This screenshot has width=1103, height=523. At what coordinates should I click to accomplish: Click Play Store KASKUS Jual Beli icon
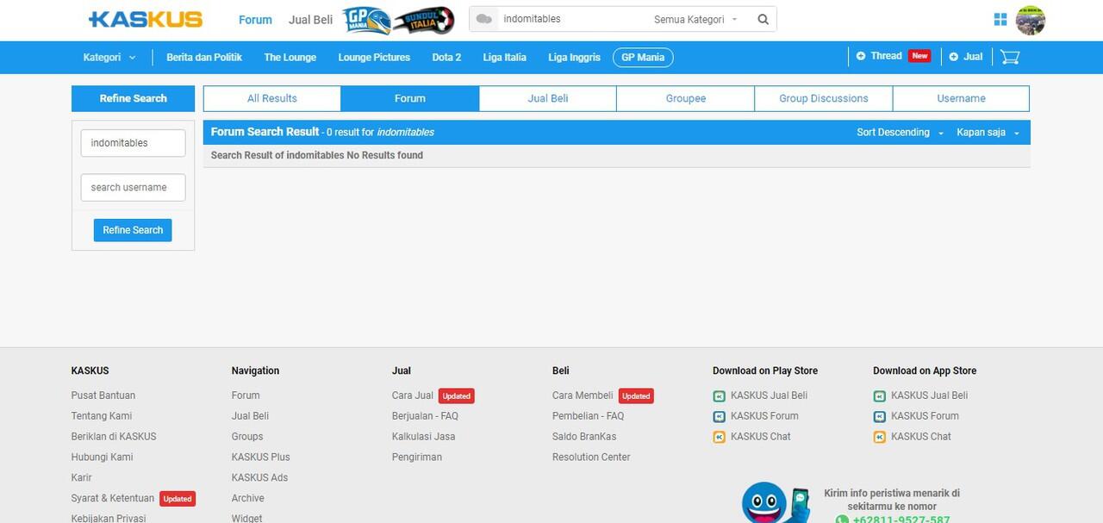(720, 396)
